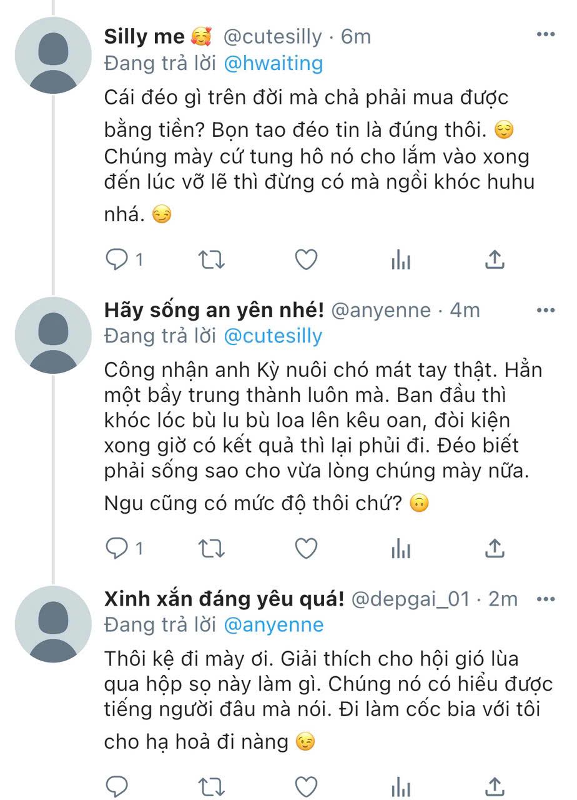
Task: Retweet the @anyenne tweet
Action: coord(211,548)
